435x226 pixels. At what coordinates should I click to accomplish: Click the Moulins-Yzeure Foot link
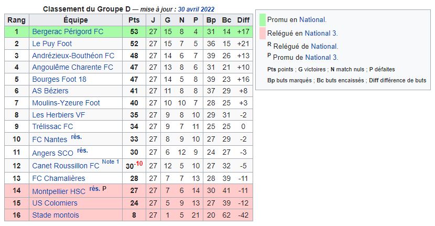coord(66,103)
